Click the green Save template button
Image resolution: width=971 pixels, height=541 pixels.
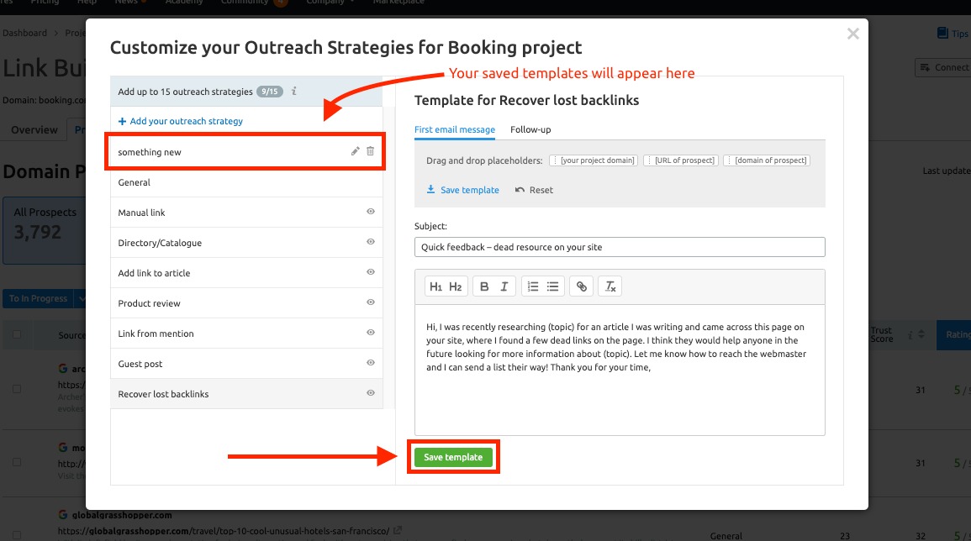point(453,457)
